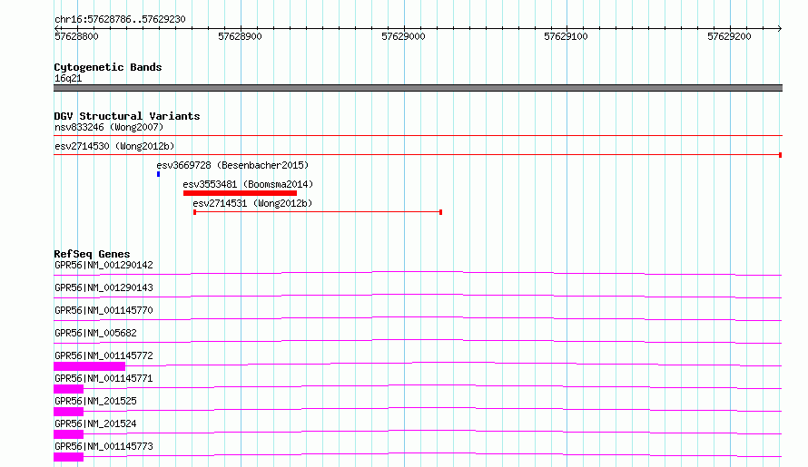Open transcript GPR56|NM_001145770
The height and width of the screenshot is (467, 808).
click(103, 310)
